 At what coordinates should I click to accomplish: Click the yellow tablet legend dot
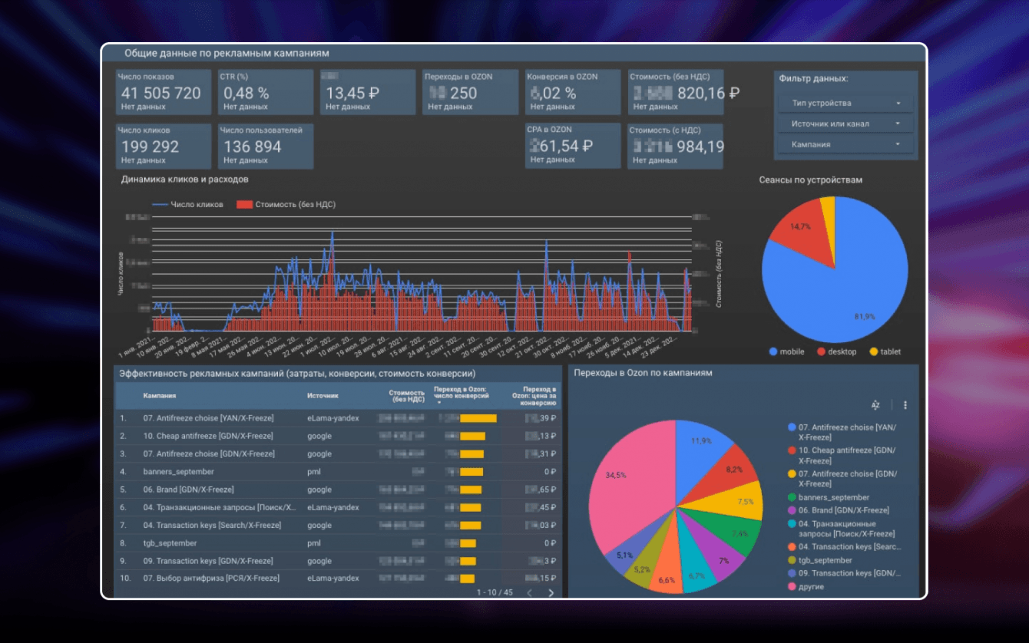(873, 351)
